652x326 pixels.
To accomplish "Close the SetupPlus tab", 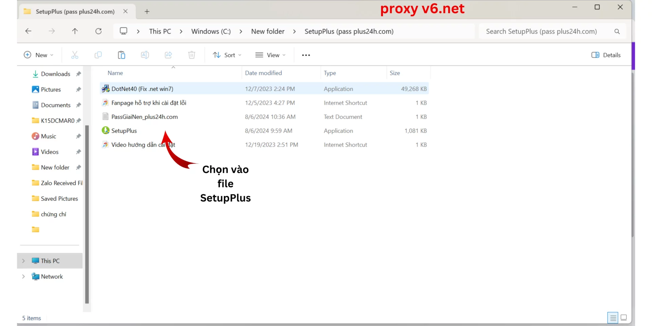I will click(x=125, y=12).
